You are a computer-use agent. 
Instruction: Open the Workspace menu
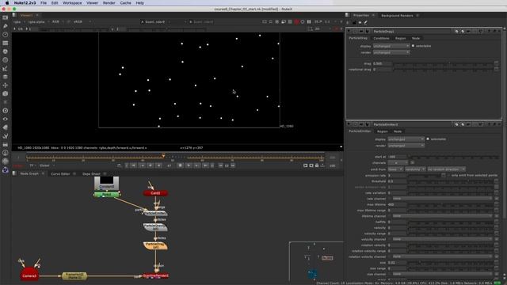click(72, 3)
